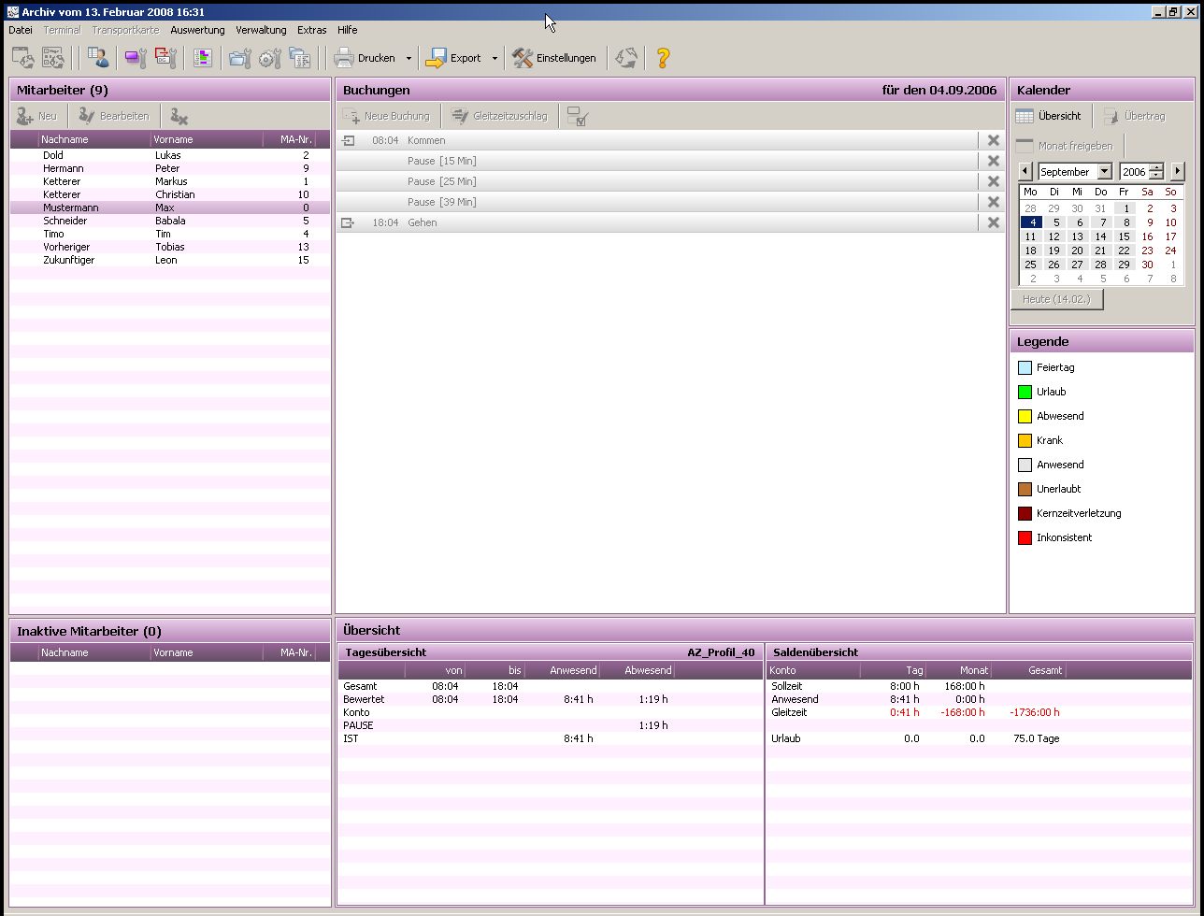Screen dimensions: 1204x916
Task: Click the grid sync icon in the toolbar
Action: pyautogui.click(x=53, y=58)
